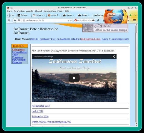Open the [Startseite] link
Viewport: 144px width, 133px height.
pos(34,39)
